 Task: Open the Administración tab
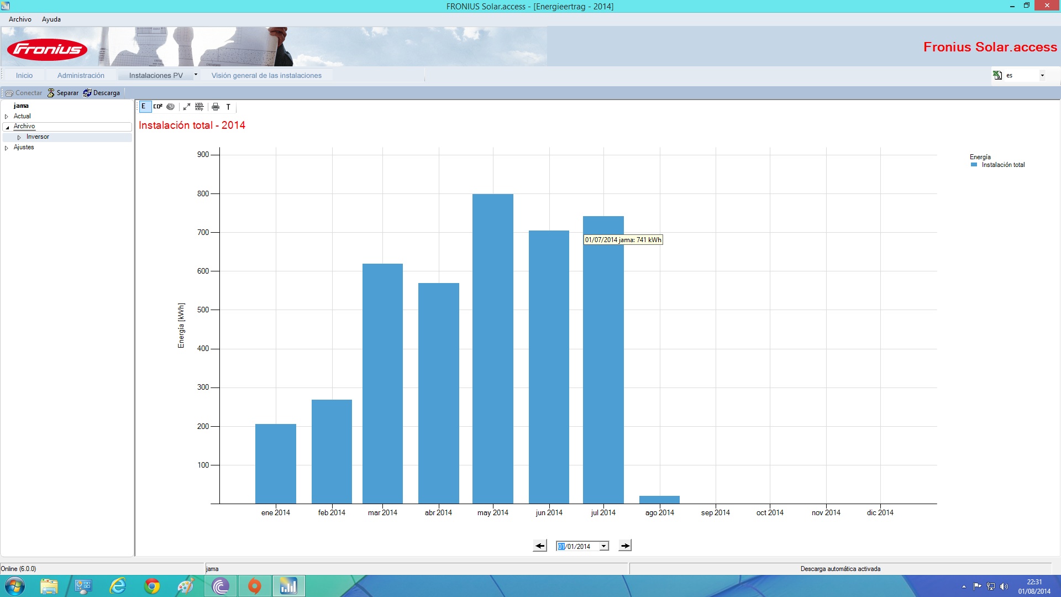point(81,75)
